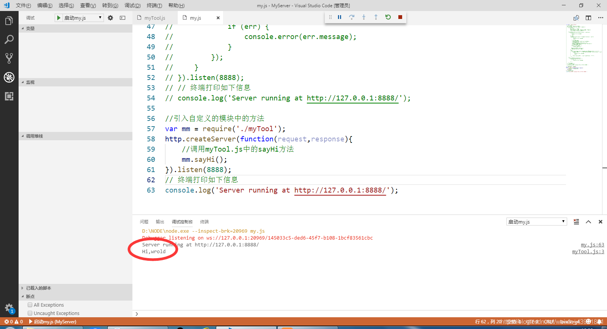Open the 转到(G) menu
The image size is (607, 329).
coord(110,5)
